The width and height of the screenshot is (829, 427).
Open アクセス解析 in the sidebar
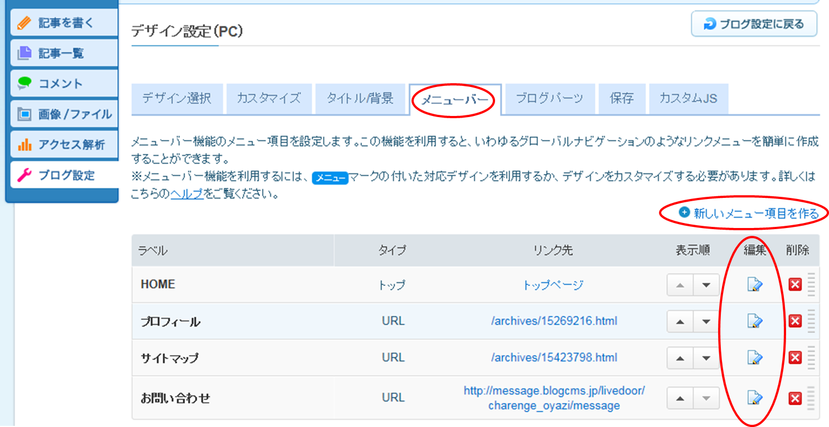64,145
